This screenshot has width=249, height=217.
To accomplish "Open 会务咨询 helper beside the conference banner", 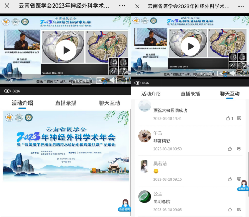I will tap(124, 205).
